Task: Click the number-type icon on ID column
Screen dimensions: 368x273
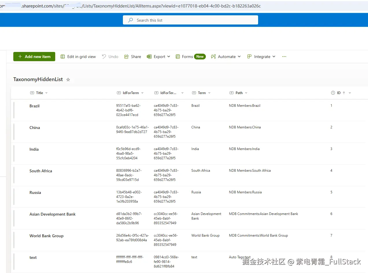Action: pyautogui.click(x=333, y=93)
